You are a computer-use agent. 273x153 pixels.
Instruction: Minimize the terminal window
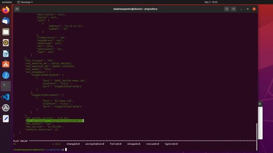[241, 9]
